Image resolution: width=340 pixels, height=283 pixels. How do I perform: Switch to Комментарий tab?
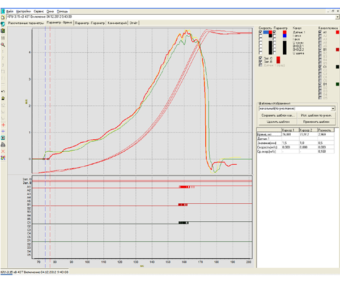click(x=117, y=23)
